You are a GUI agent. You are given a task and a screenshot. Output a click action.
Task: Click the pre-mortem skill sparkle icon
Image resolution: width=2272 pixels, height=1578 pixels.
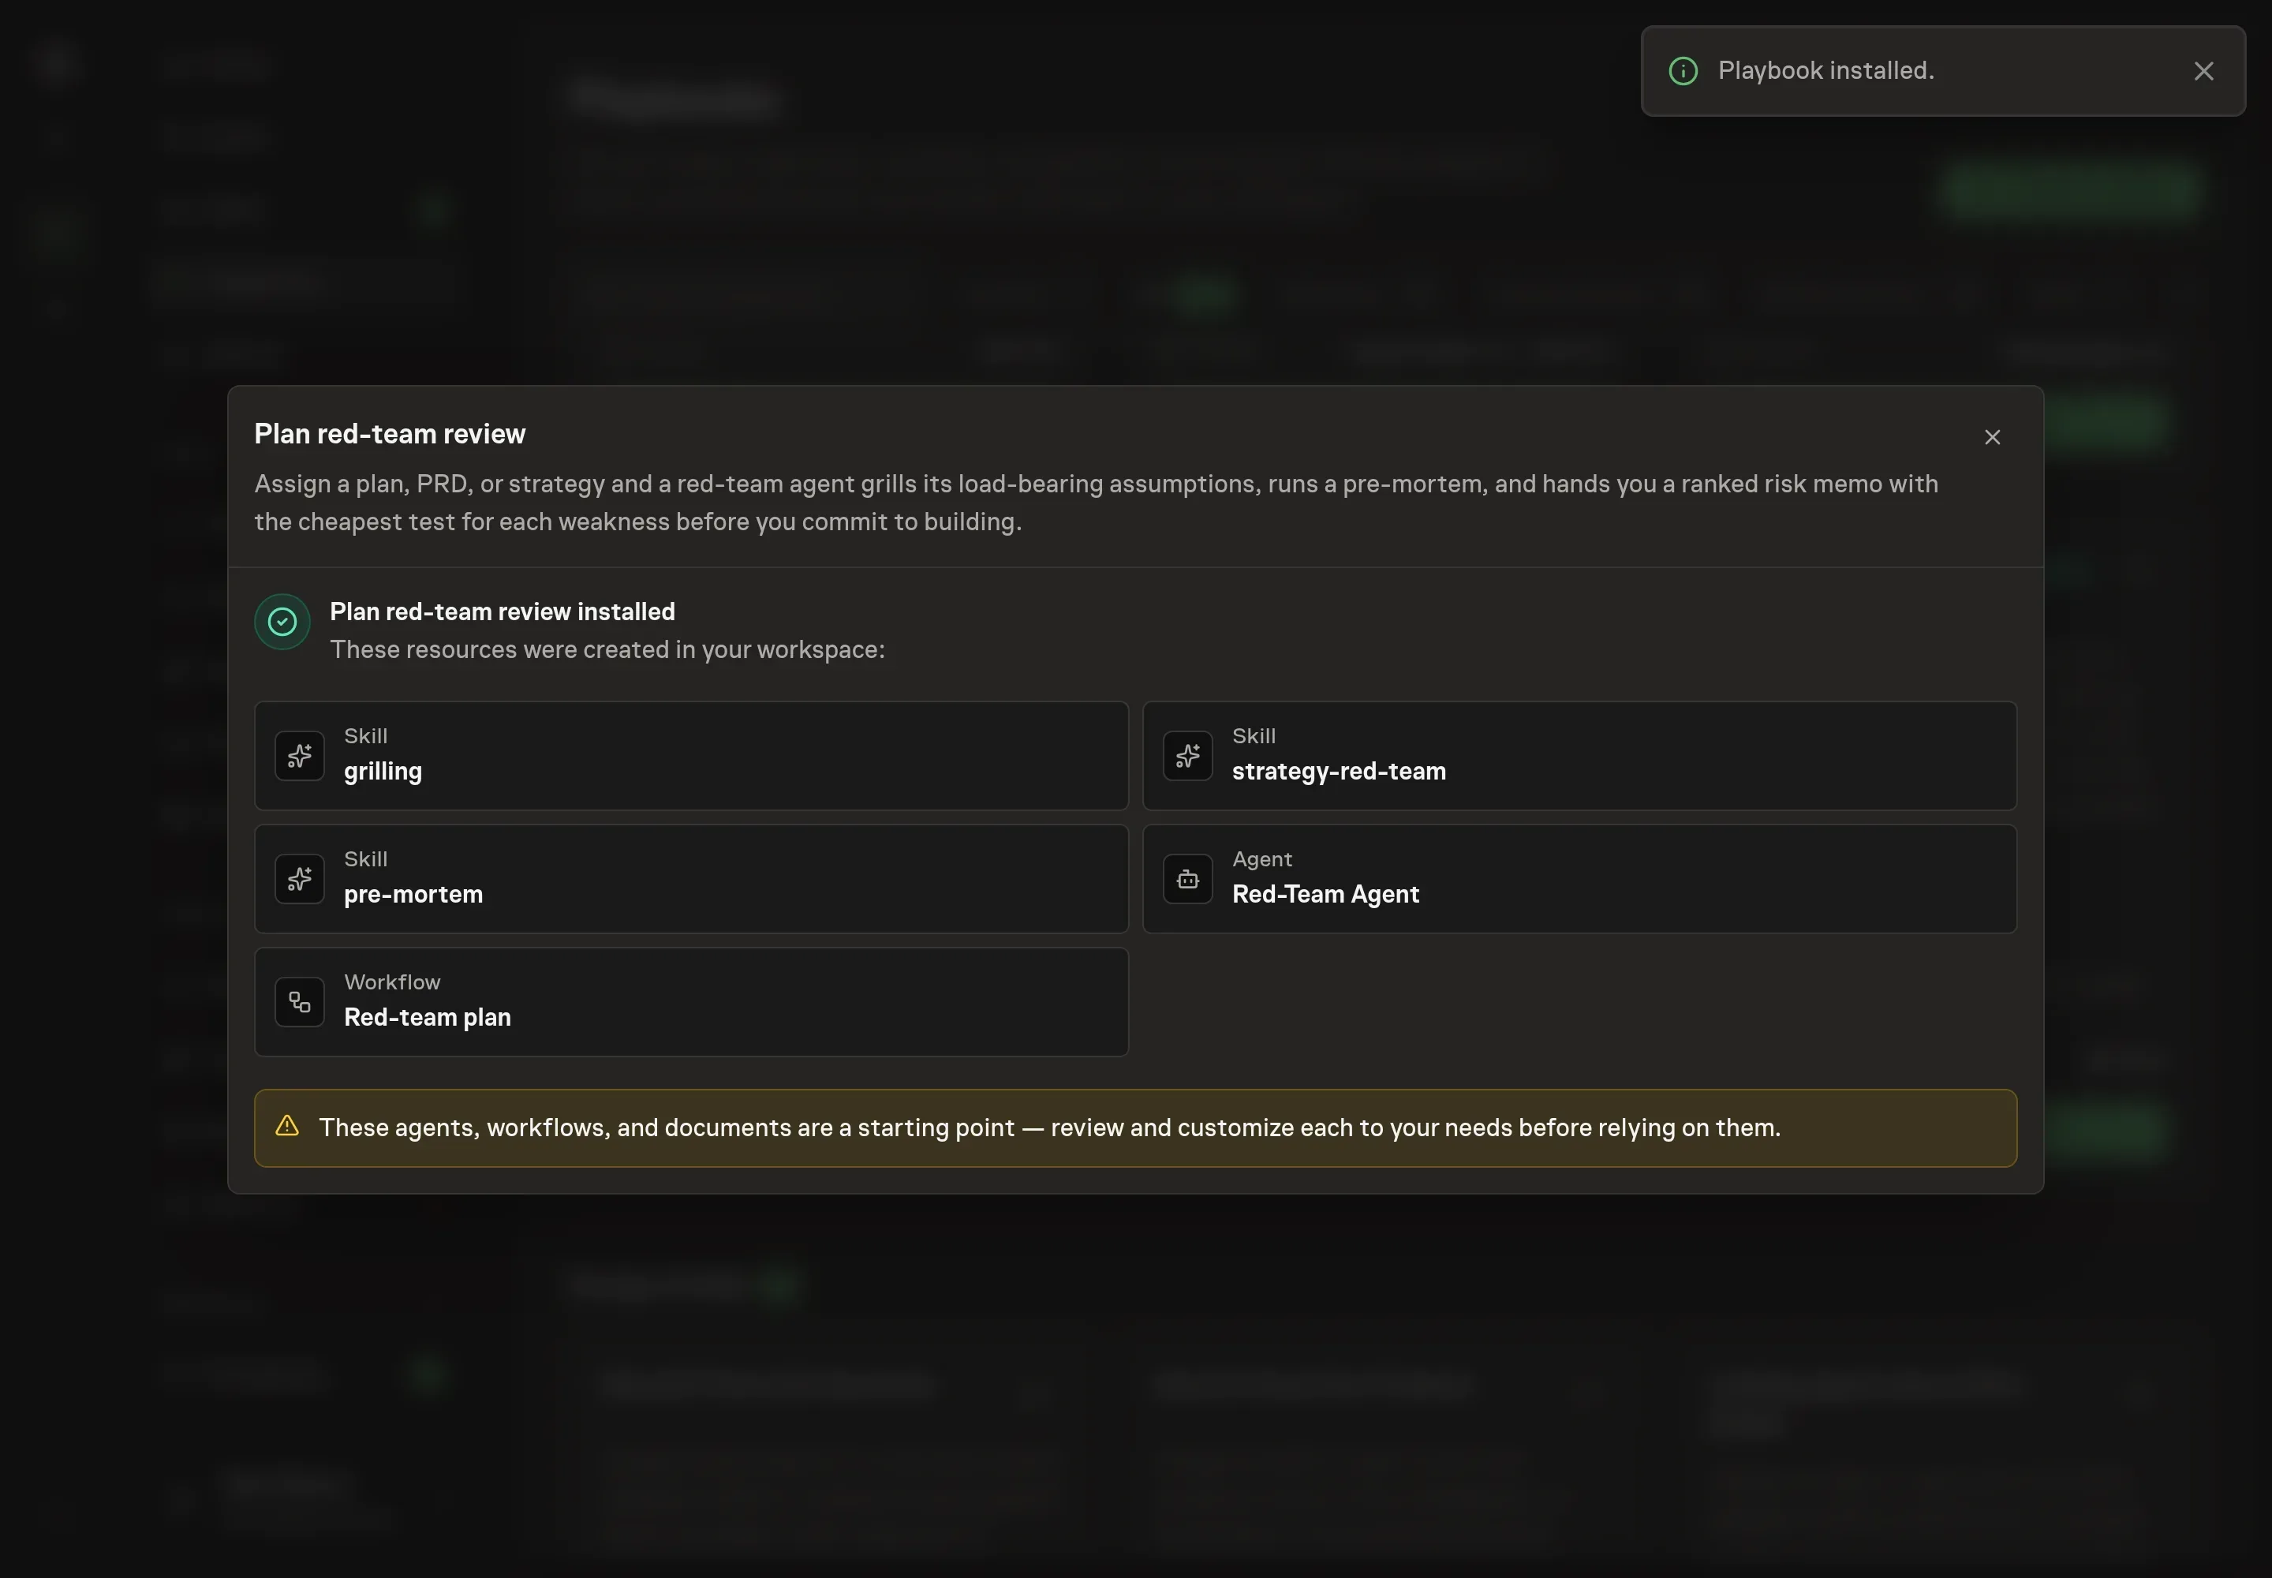click(300, 879)
